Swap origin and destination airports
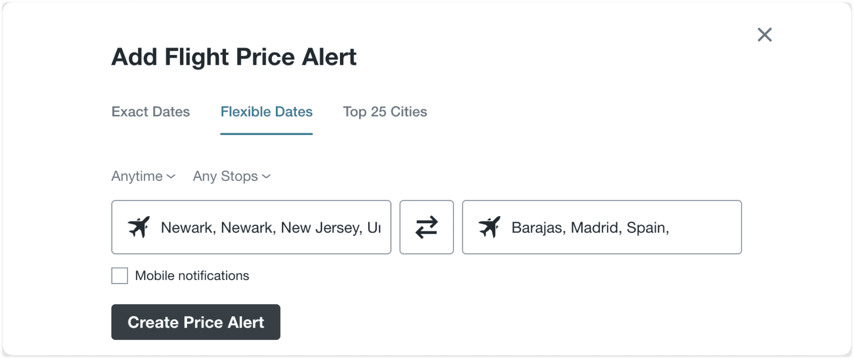 click(x=427, y=227)
